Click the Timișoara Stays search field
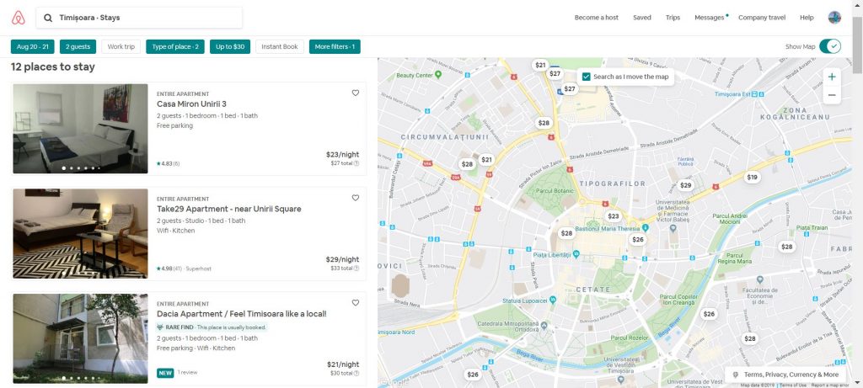This screenshot has width=863, height=388. (139, 18)
